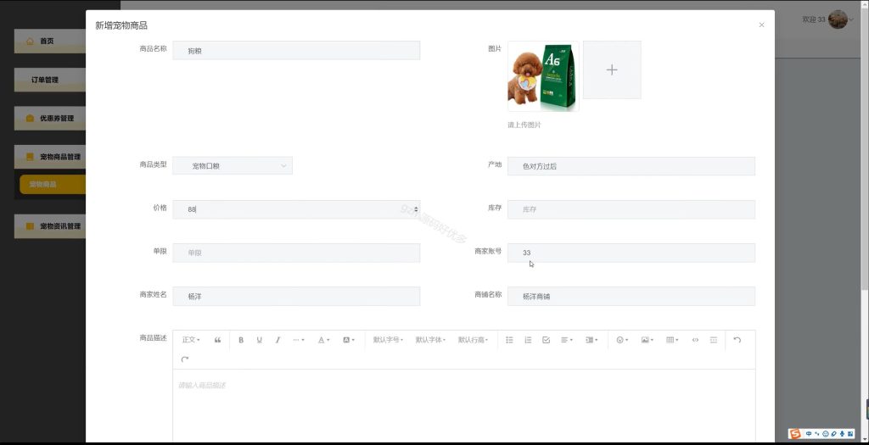
Task: Select the uploaded dog food thumbnail
Action: point(543,76)
